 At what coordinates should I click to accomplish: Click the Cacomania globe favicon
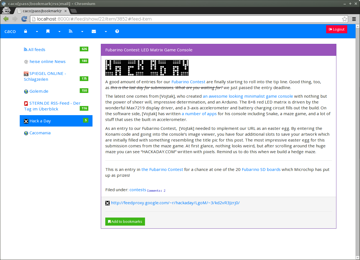tap(26, 133)
